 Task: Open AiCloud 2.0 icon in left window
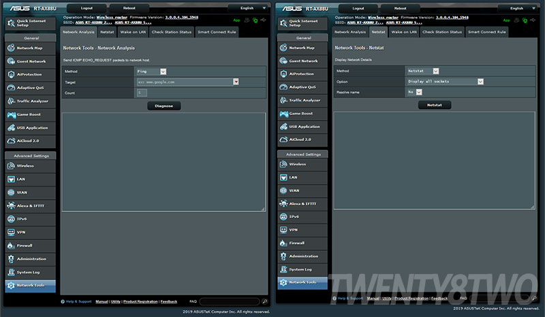(x=11, y=140)
